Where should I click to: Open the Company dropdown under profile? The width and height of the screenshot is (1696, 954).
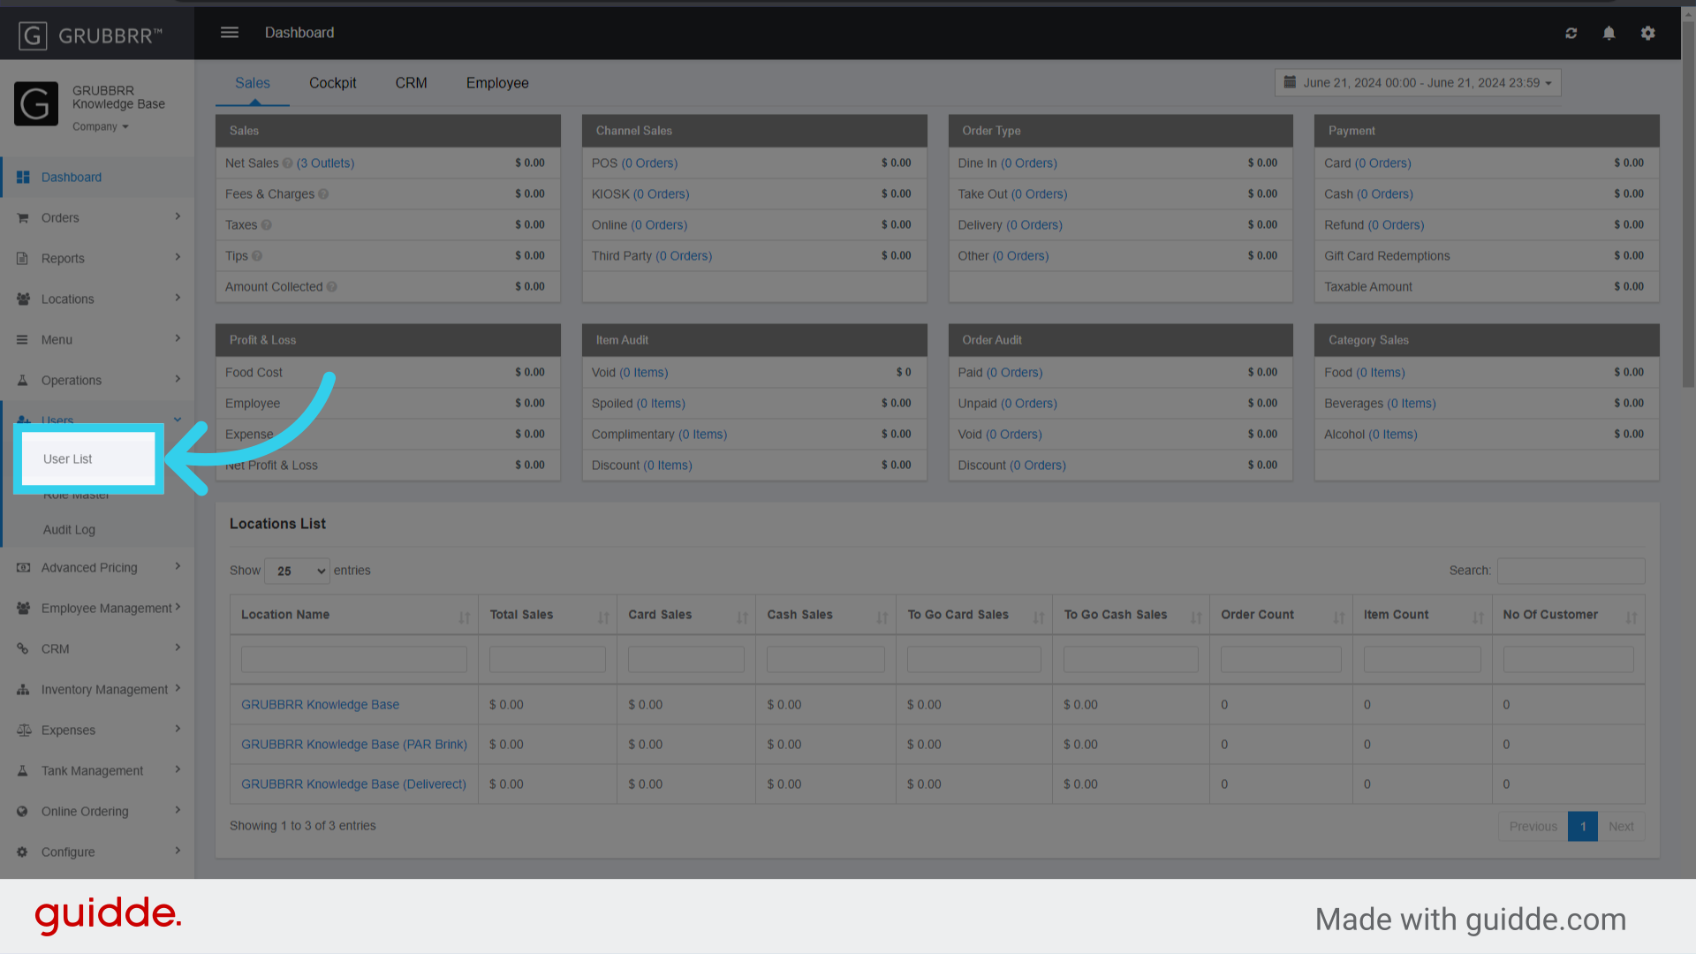pos(101,127)
